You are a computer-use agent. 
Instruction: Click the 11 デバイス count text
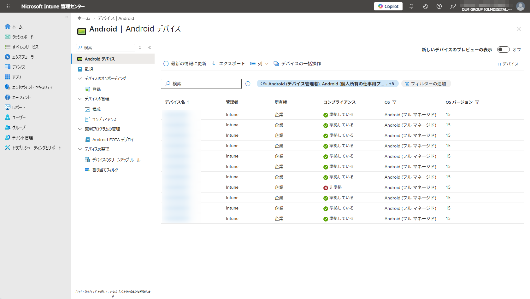click(508, 64)
